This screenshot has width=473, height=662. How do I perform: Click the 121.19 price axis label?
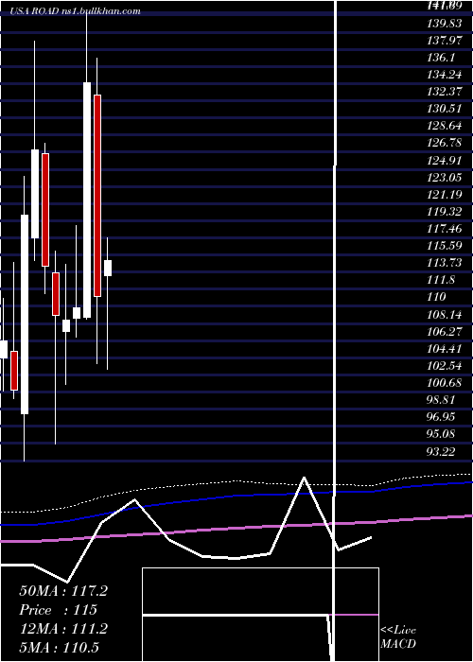[445, 195]
